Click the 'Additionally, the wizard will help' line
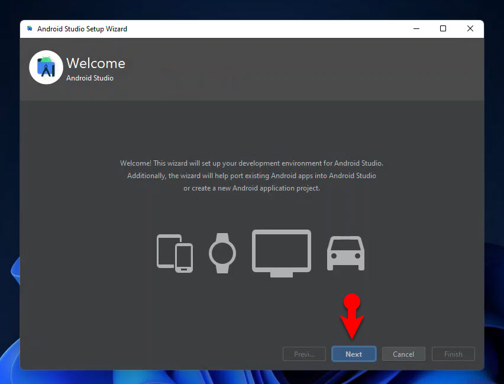Image resolution: width=504 pixels, height=384 pixels. point(251,176)
